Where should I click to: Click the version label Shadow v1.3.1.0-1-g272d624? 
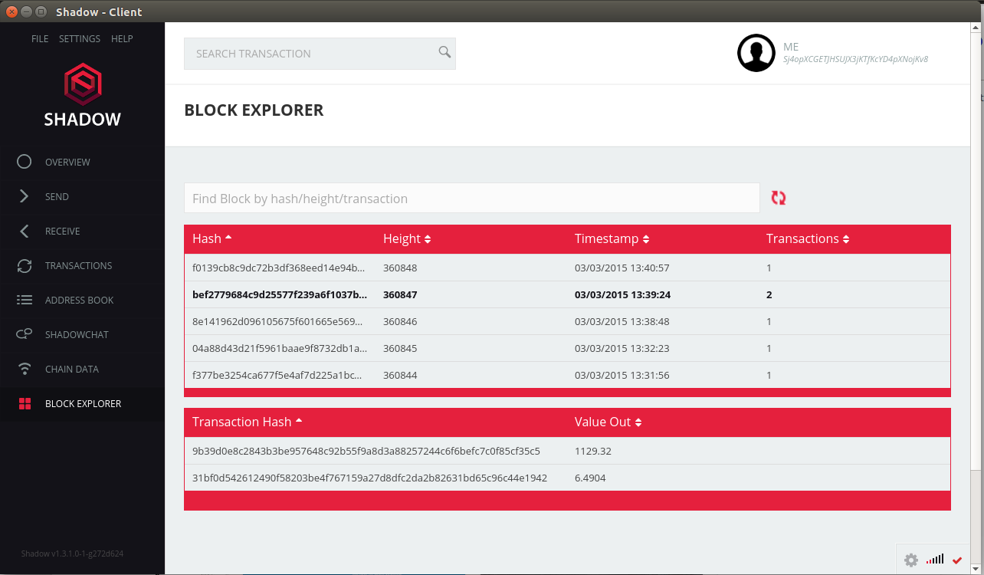point(72,554)
